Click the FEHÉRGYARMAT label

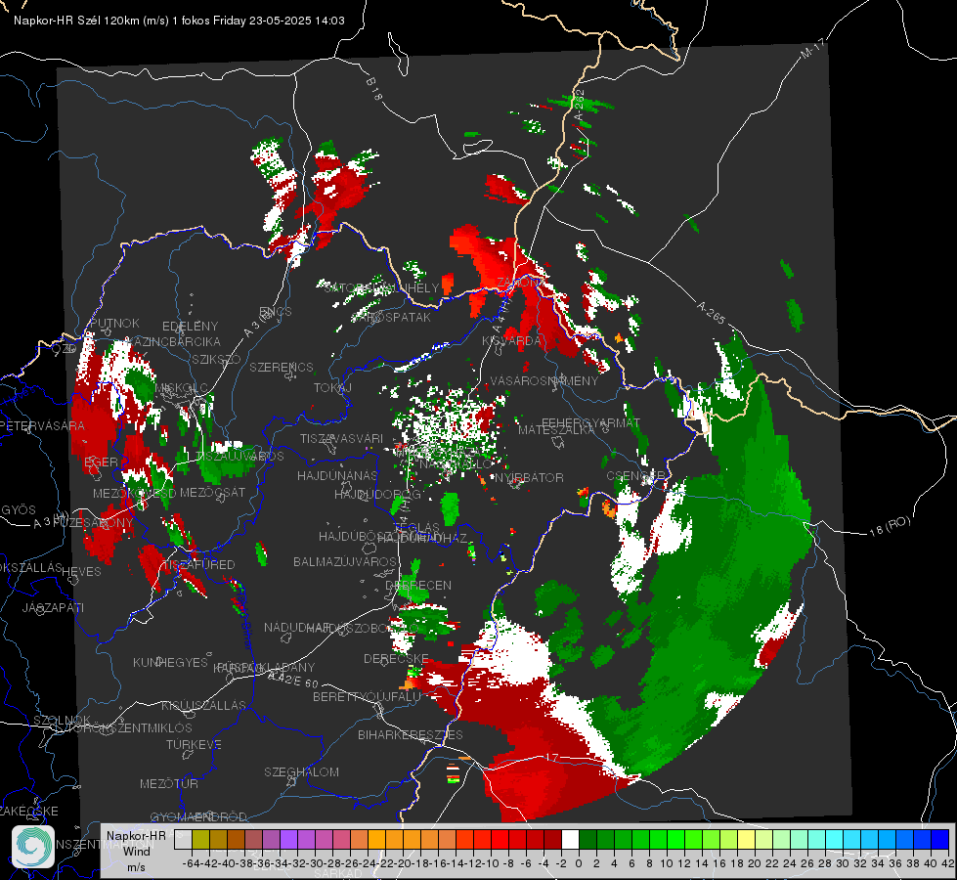click(x=590, y=422)
